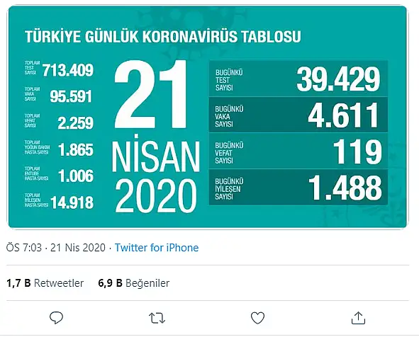The width and height of the screenshot is (419, 337).
Task: Open the Twitter for iPhone link
Action: [x=157, y=248]
